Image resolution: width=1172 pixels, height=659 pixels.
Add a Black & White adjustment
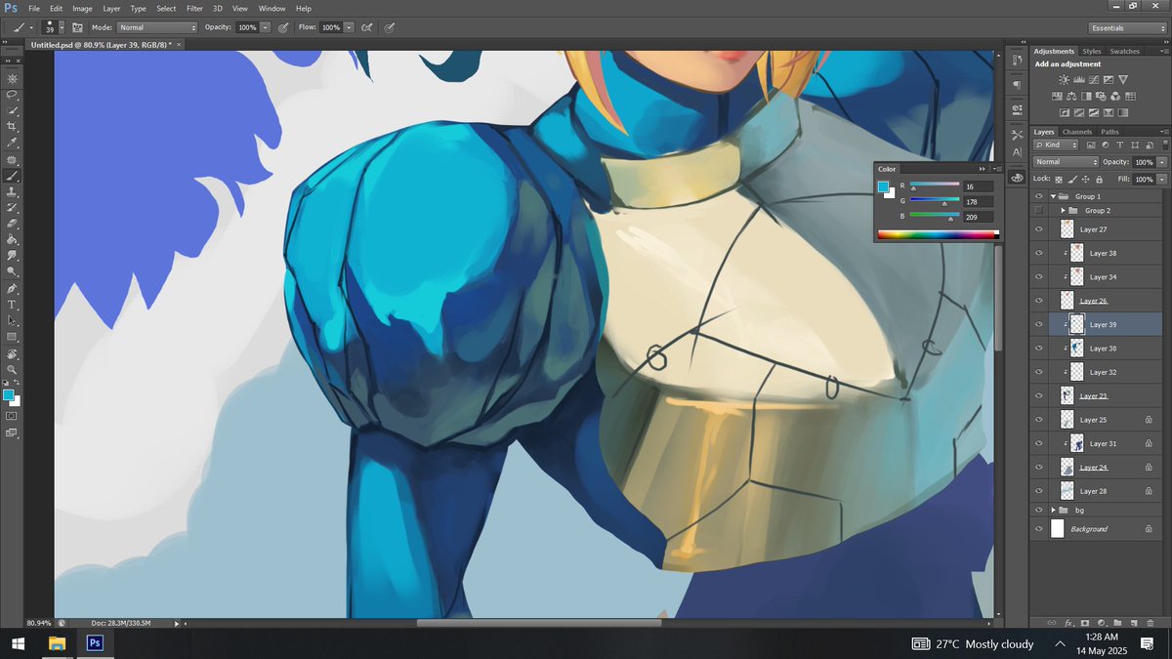point(1087,96)
